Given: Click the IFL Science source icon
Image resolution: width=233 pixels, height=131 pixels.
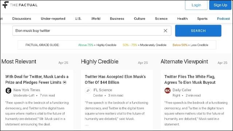Looking at the screenshot, I should coord(88,90).
